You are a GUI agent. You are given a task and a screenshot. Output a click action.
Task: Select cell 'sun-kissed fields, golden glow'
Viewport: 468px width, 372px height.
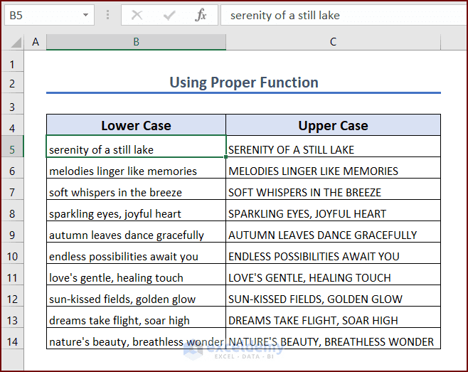136,296
